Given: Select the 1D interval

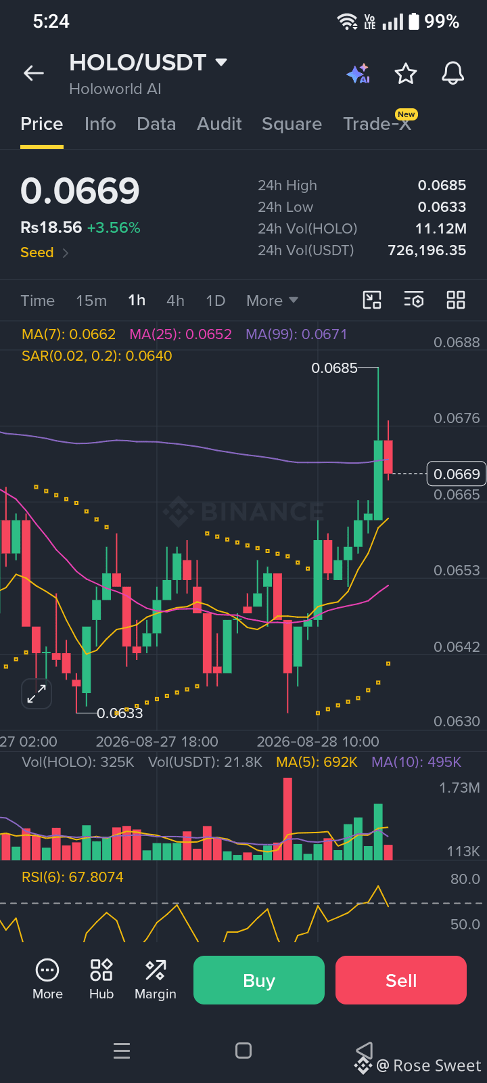Looking at the screenshot, I should [215, 301].
